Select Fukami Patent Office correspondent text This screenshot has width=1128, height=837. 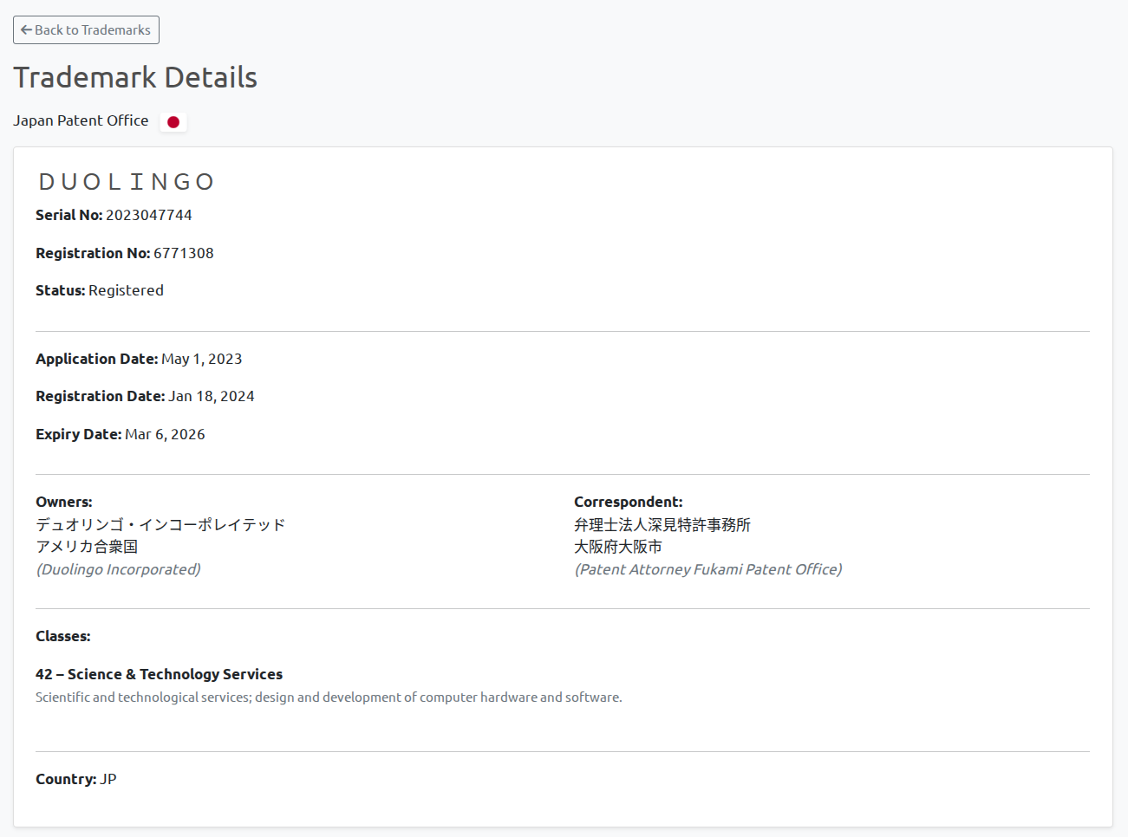708,569
